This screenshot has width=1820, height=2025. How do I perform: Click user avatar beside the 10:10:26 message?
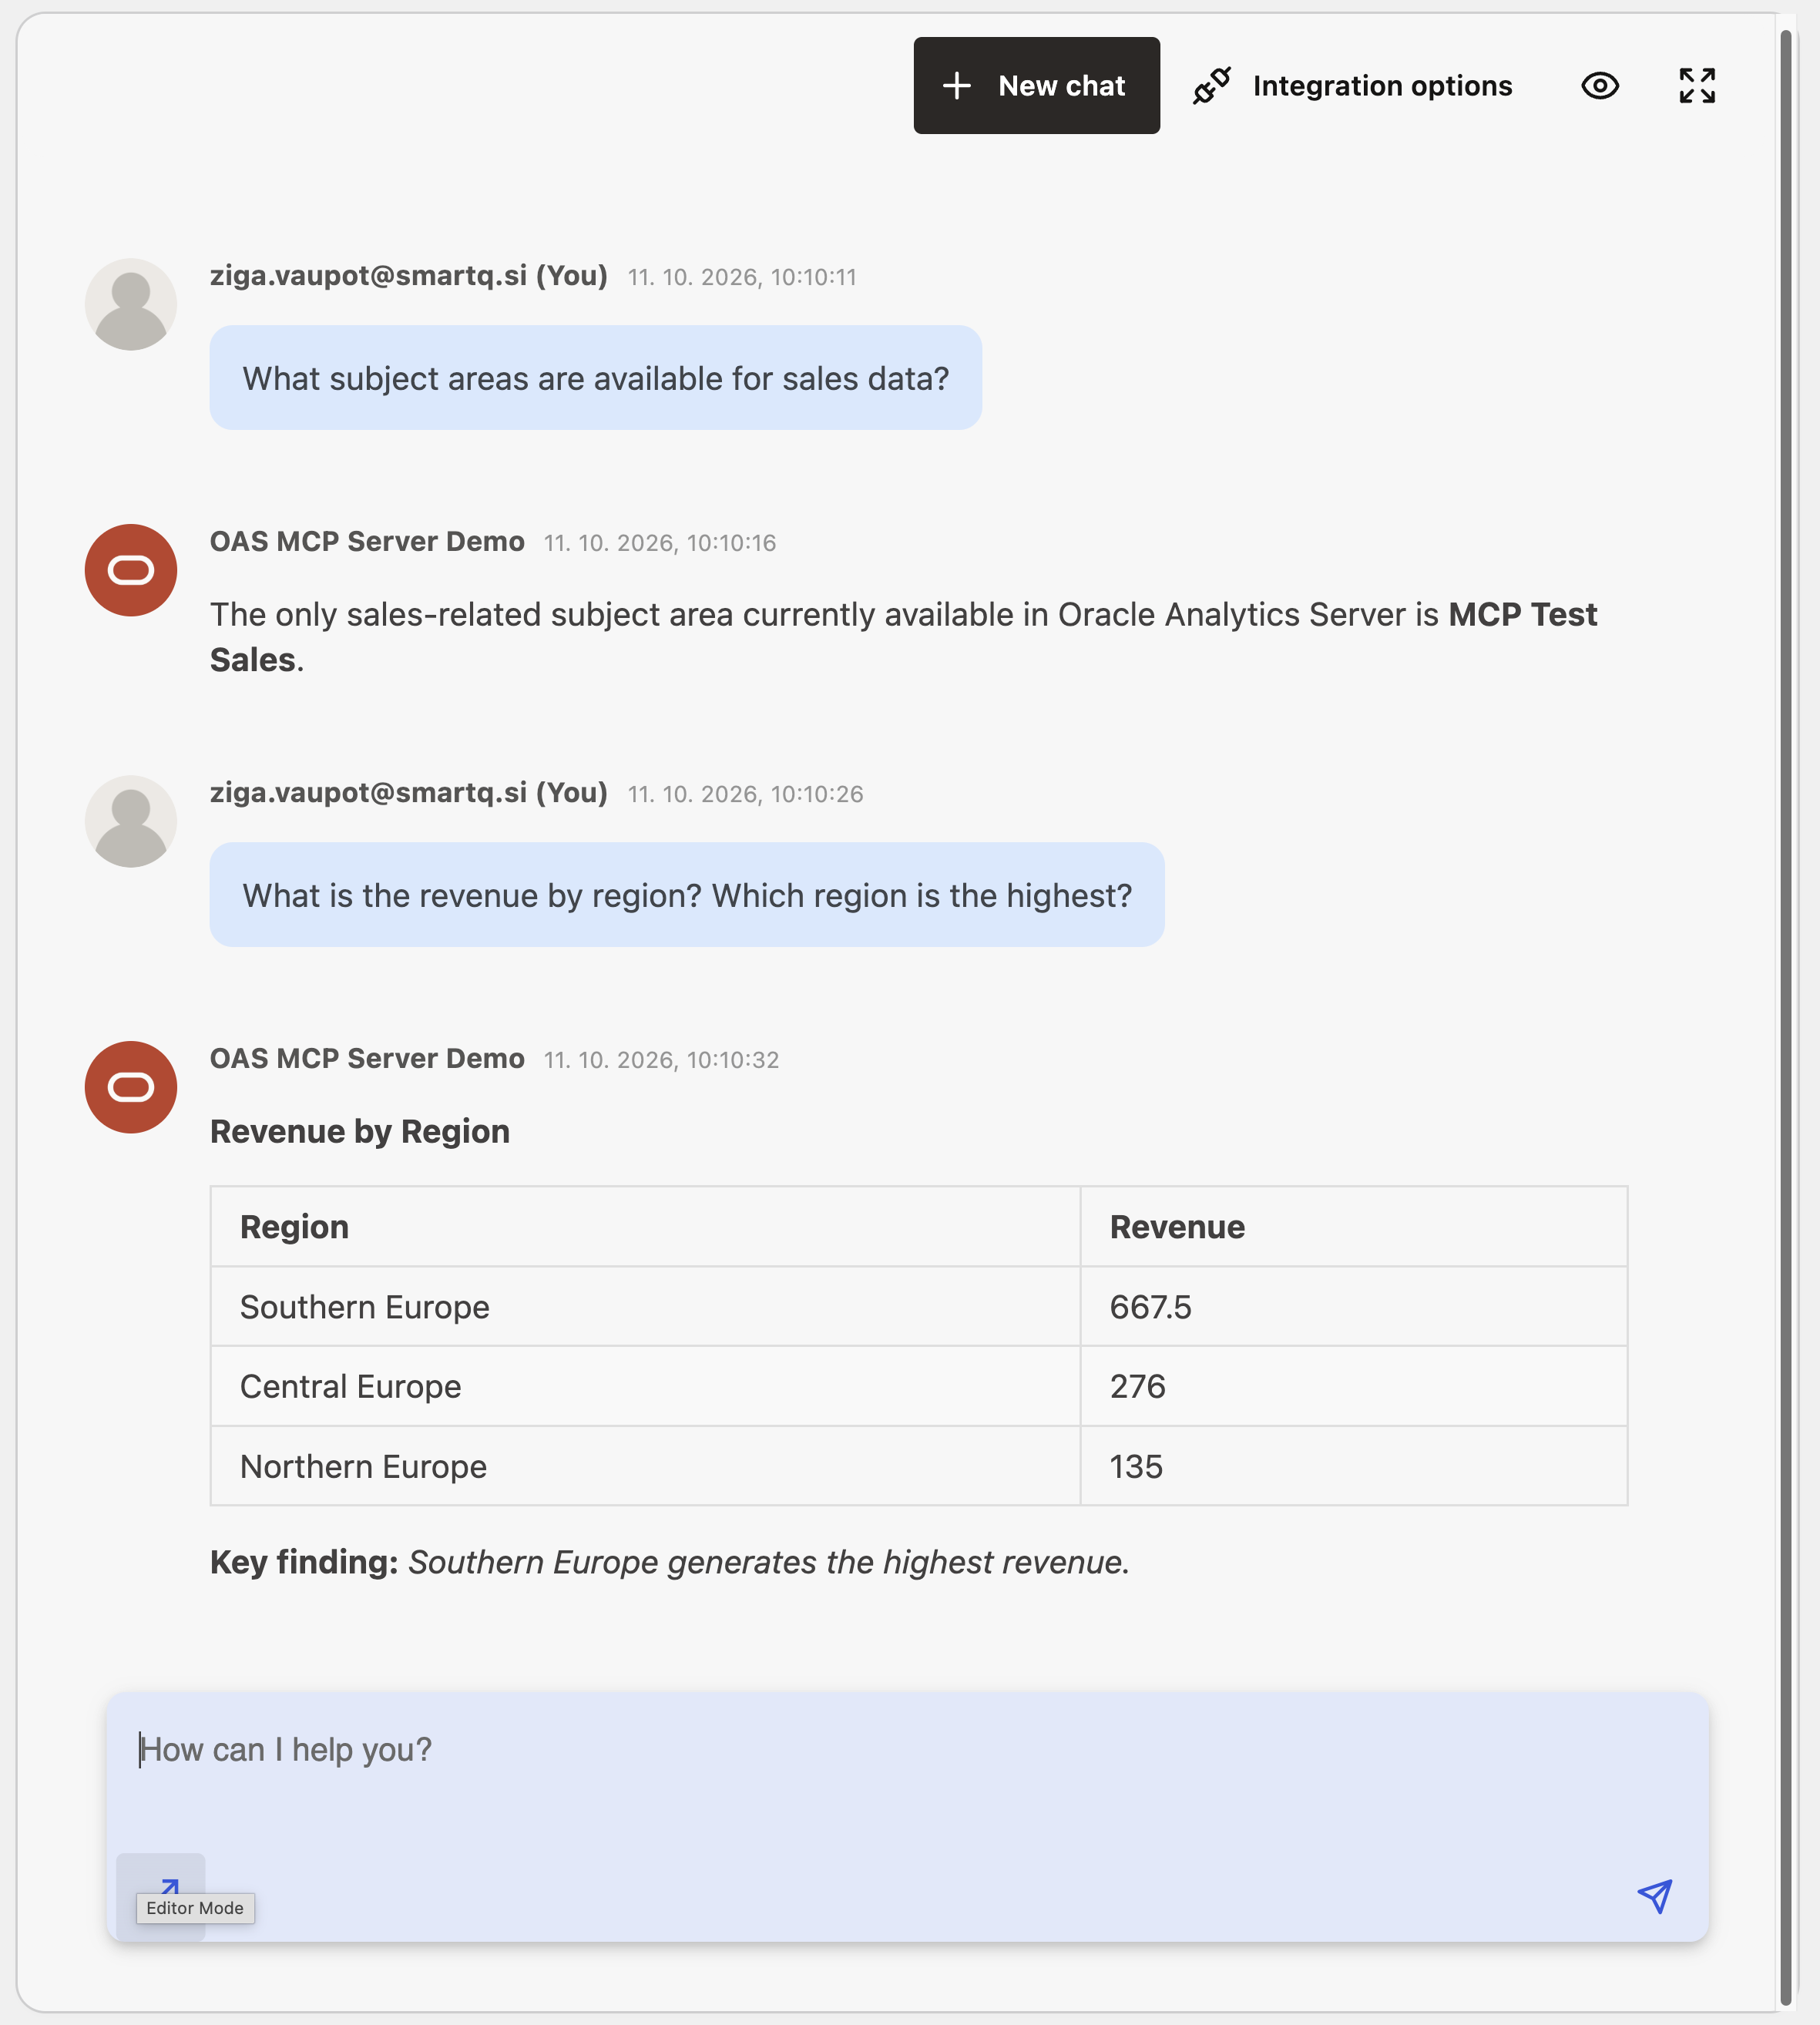131,822
